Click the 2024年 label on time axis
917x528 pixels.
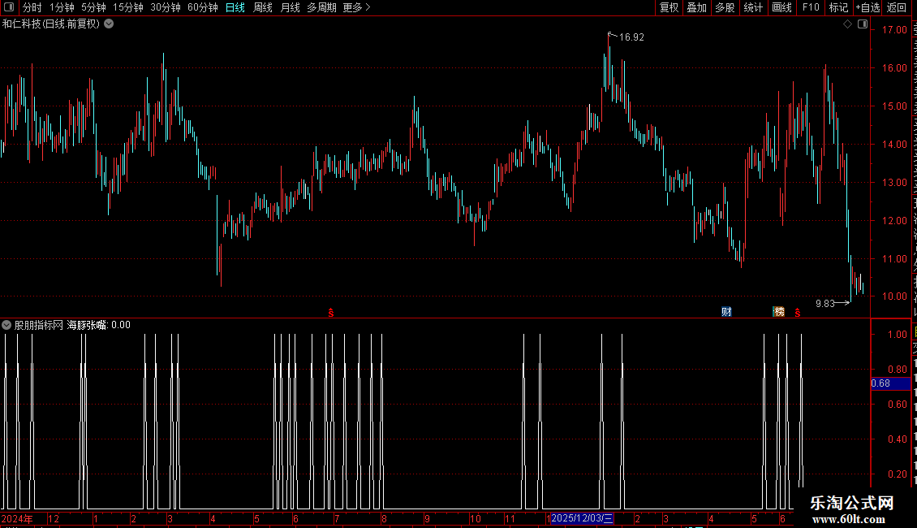coord(17,519)
